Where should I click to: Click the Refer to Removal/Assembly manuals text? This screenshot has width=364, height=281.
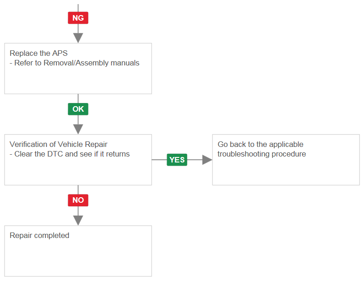point(76,63)
